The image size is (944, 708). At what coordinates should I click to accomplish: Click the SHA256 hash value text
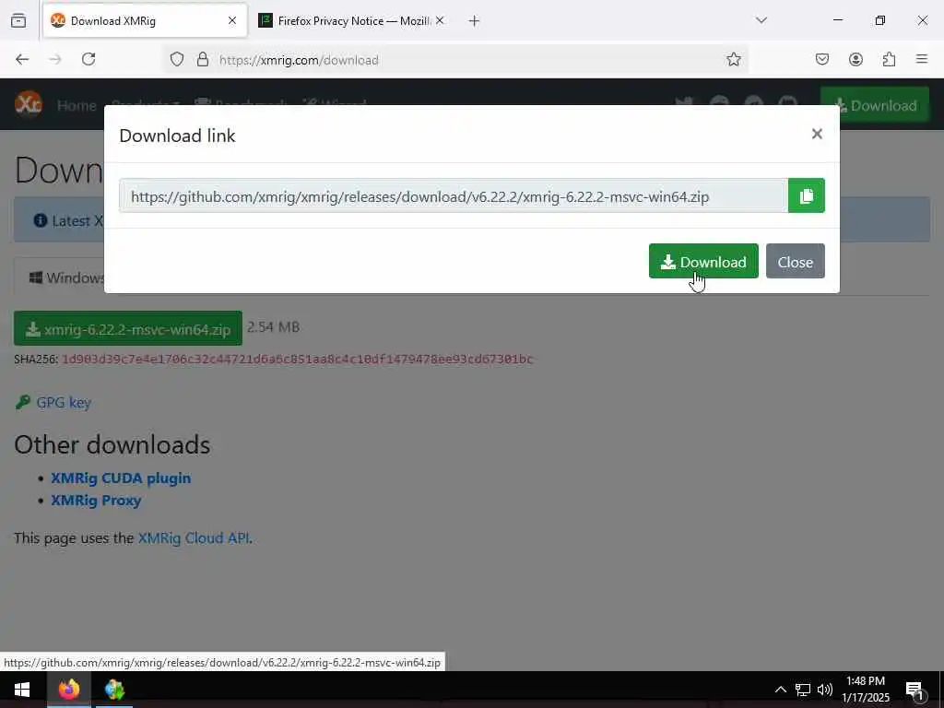[298, 360]
